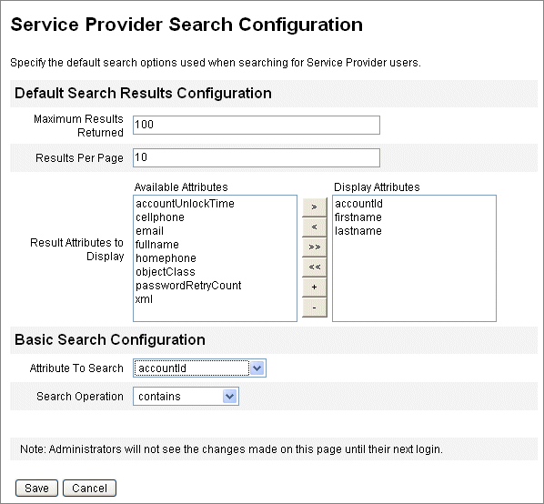Select xml attribute in available list
This screenshot has width=544, height=504.
(144, 299)
